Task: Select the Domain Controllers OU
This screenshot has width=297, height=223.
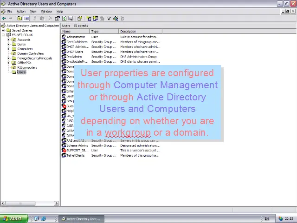Action: coord(30,53)
